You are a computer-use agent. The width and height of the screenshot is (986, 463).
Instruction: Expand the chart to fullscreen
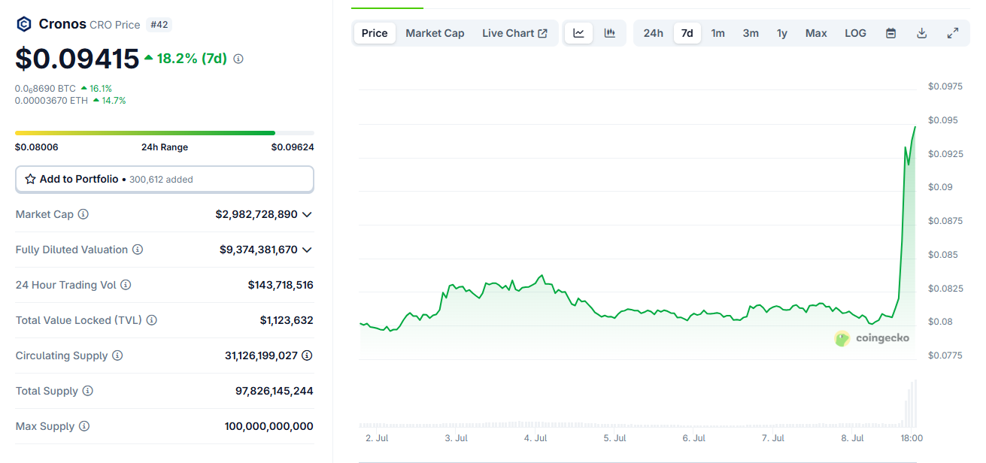pos(953,33)
